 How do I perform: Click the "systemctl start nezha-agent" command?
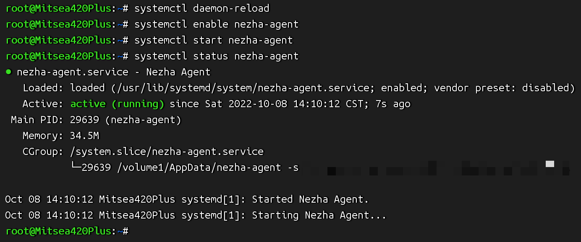[x=213, y=40]
